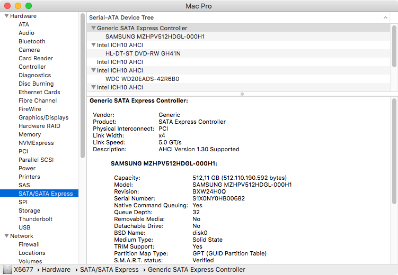
Task: Select Audio in the sidebar
Action: 26,33
